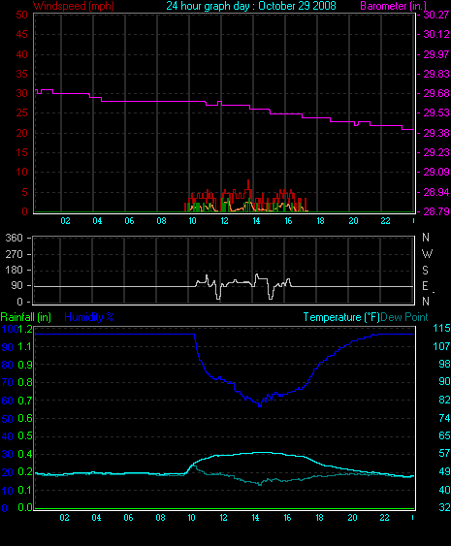The height and width of the screenshot is (546, 451).
Task: Click the 'Temperature (°F)' legend label
Action: [x=341, y=317]
